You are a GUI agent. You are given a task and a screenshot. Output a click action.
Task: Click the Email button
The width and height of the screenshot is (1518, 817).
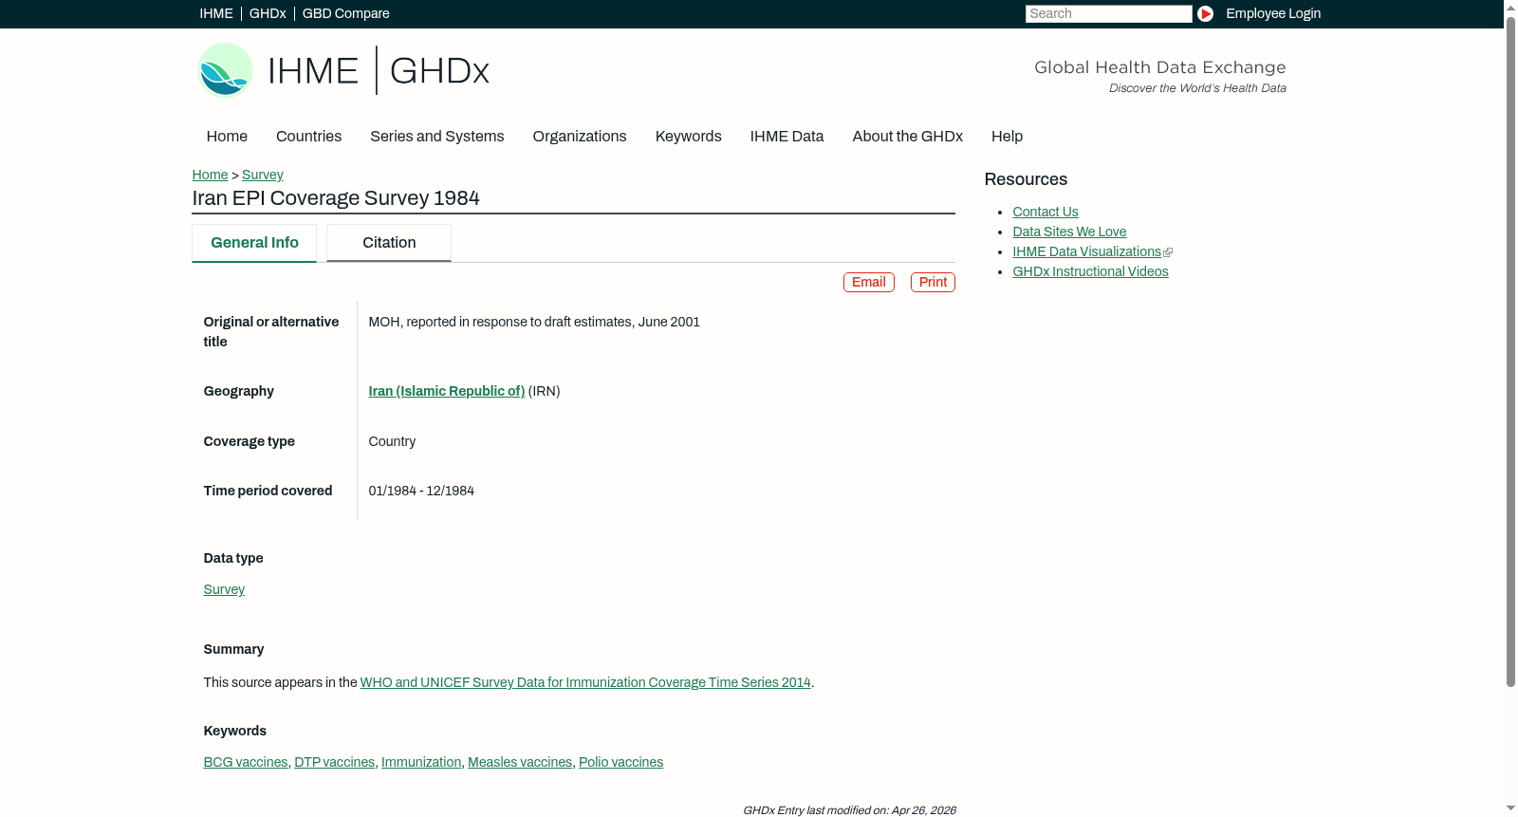tap(869, 282)
